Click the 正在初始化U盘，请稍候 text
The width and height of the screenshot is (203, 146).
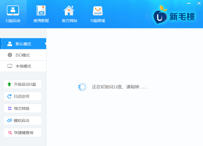click(x=119, y=87)
